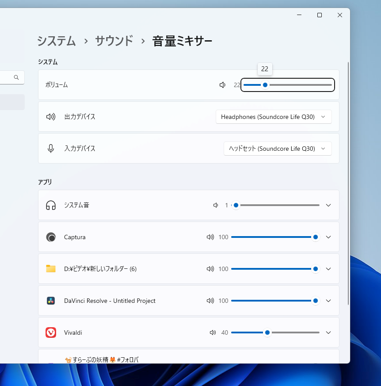Viewport: 381px width, 386px height.
Task: Click the Vivaldi app icon
Action: click(x=51, y=332)
